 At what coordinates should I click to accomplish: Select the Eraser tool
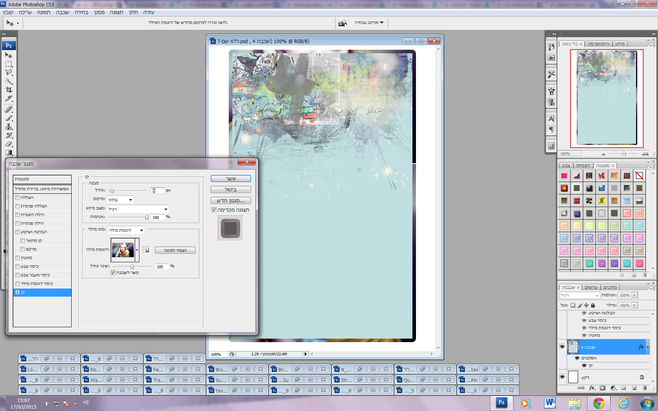click(9, 144)
